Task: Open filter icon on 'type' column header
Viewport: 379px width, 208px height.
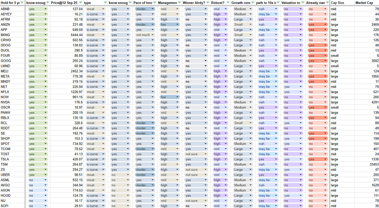Action: 105,3
